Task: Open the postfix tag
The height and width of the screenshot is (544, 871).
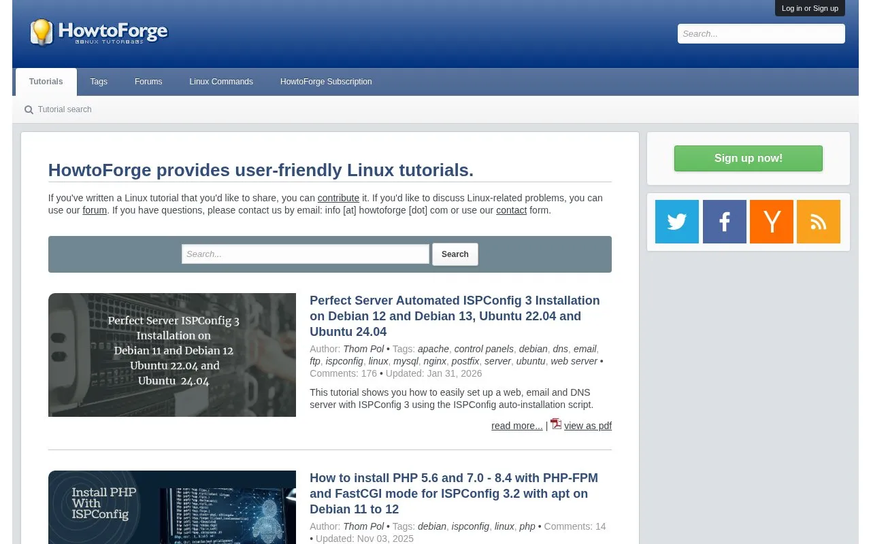Action: [x=465, y=361]
